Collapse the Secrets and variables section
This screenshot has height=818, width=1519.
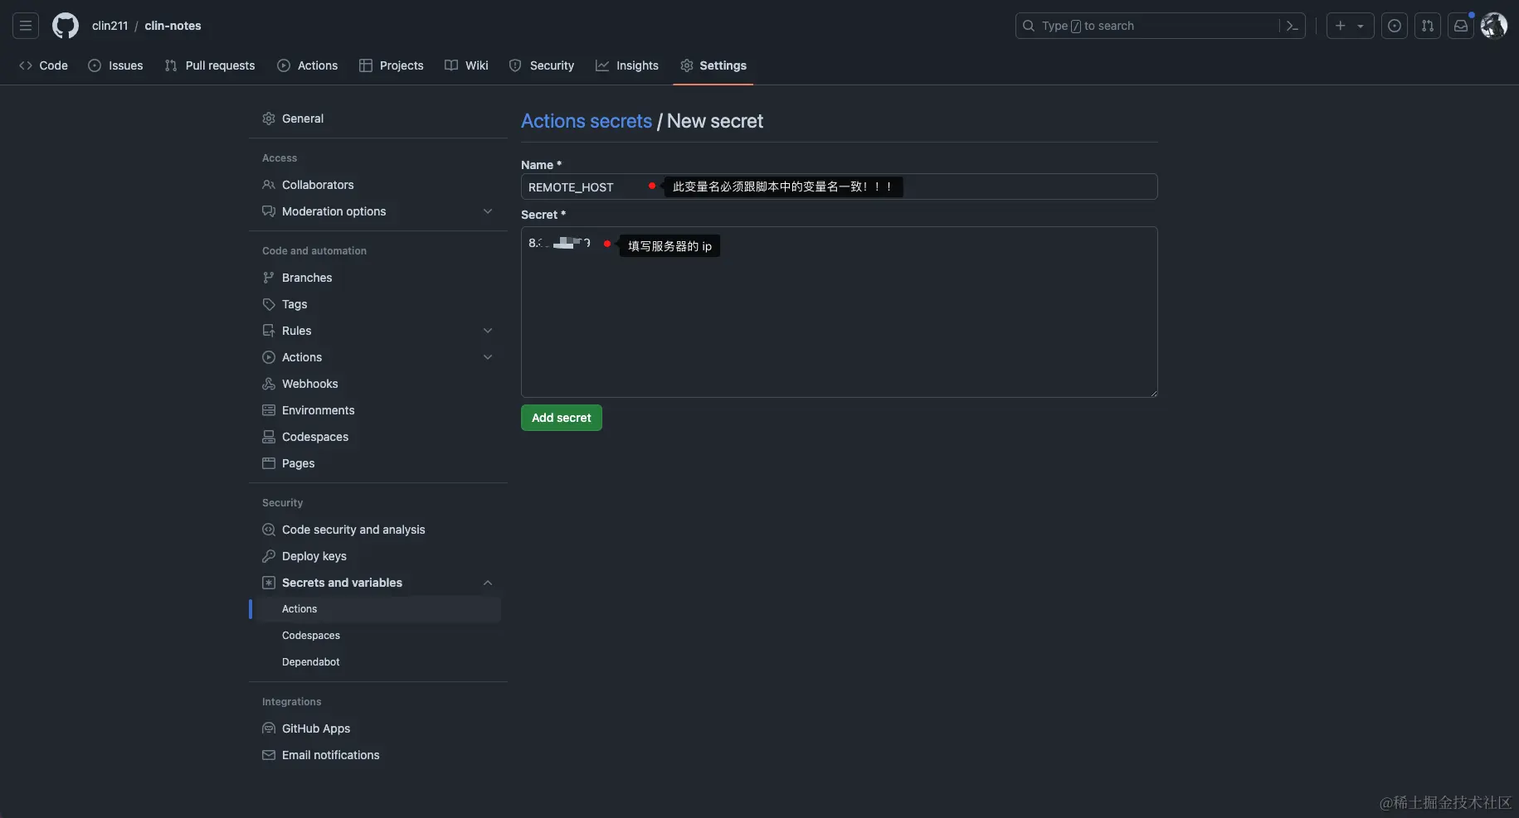pos(488,583)
